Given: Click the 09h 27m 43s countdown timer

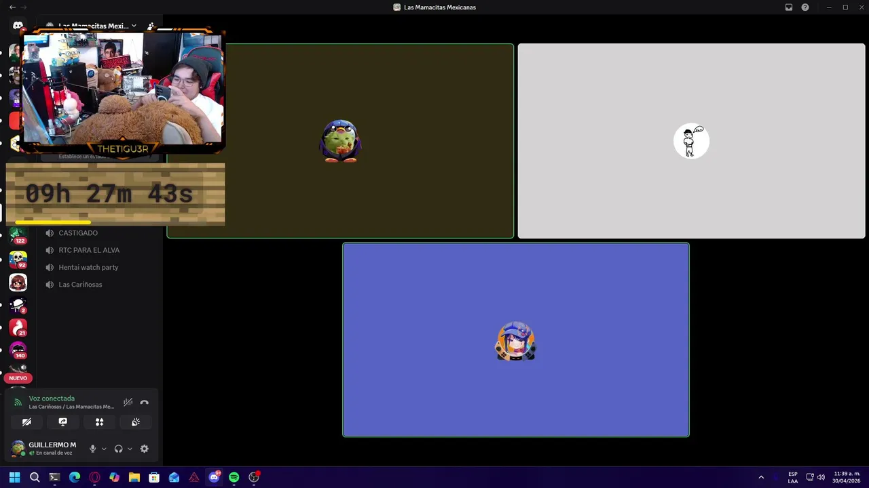Looking at the screenshot, I should point(109,194).
